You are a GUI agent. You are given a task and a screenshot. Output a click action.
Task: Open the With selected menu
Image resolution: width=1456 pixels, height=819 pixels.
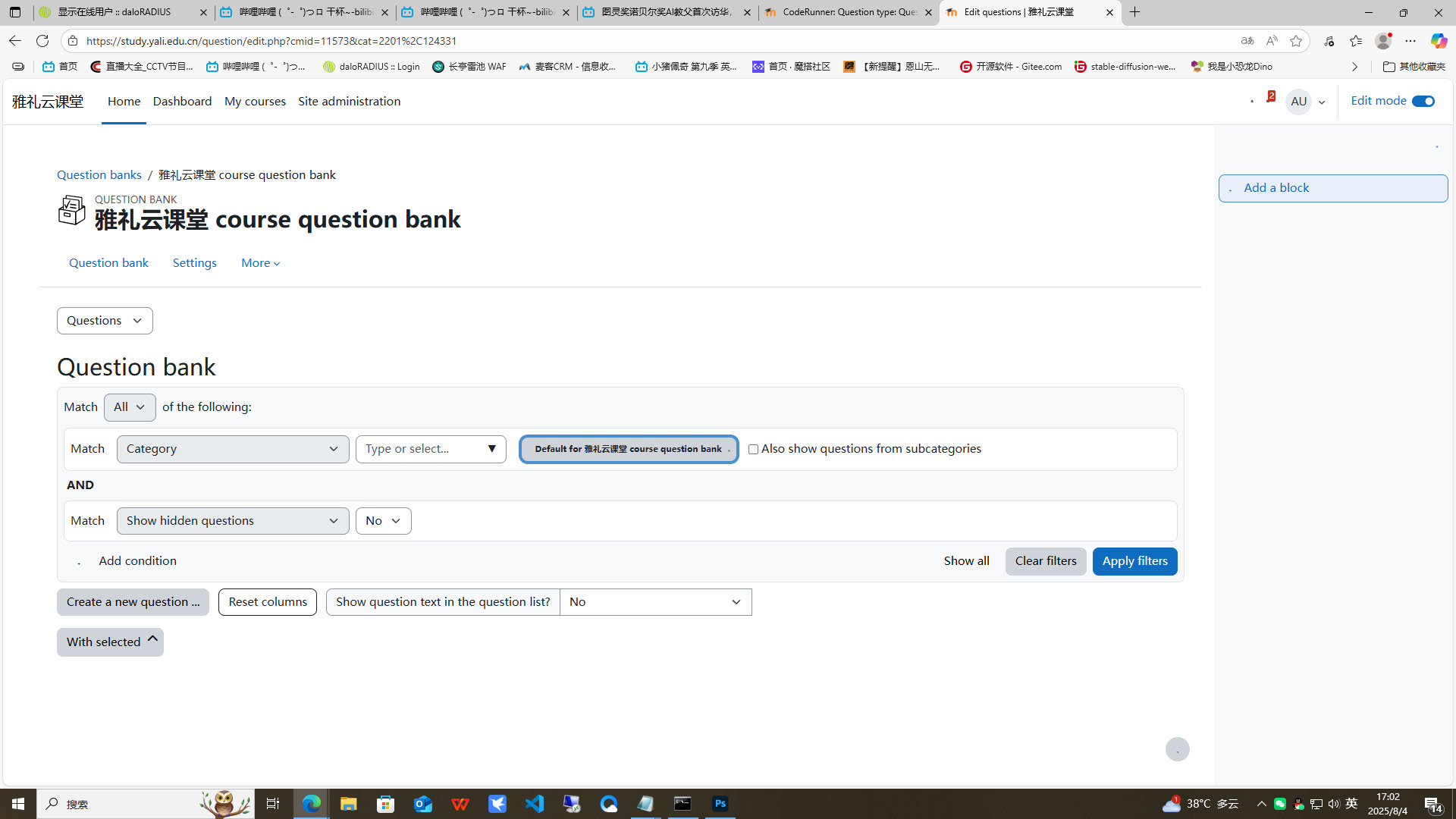click(110, 642)
